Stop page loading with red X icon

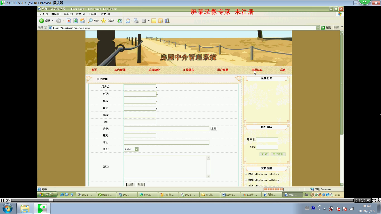[x=69, y=21]
